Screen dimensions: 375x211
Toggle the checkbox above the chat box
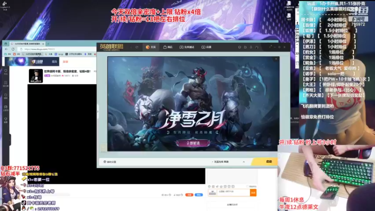pos(247,186)
